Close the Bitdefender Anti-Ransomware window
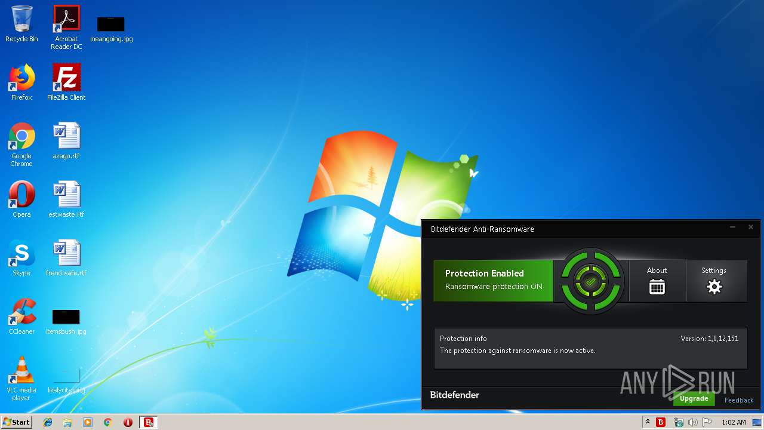The image size is (764, 430). click(x=751, y=227)
